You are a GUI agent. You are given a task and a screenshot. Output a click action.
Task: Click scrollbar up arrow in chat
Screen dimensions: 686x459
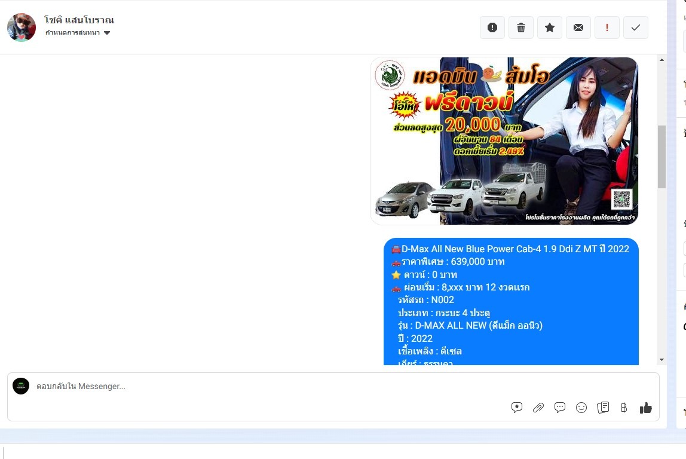coord(661,60)
